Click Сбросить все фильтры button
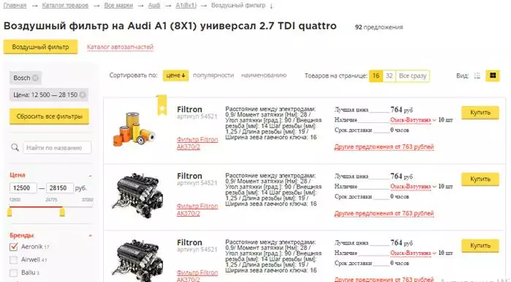 coord(49,116)
